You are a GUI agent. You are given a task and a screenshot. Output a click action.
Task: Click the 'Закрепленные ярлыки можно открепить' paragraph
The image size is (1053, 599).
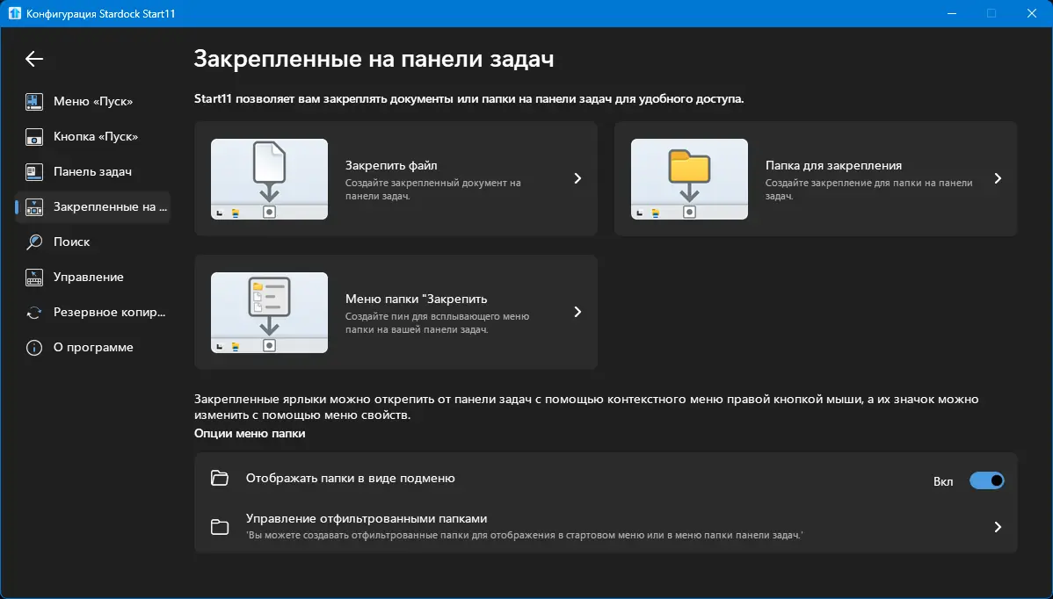pyautogui.click(x=586, y=408)
